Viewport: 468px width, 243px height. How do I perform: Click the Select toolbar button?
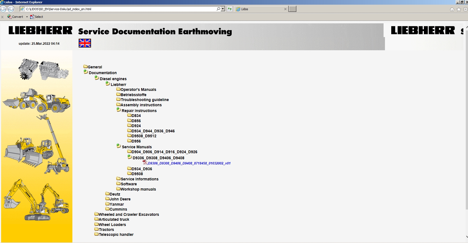tap(36, 17)
